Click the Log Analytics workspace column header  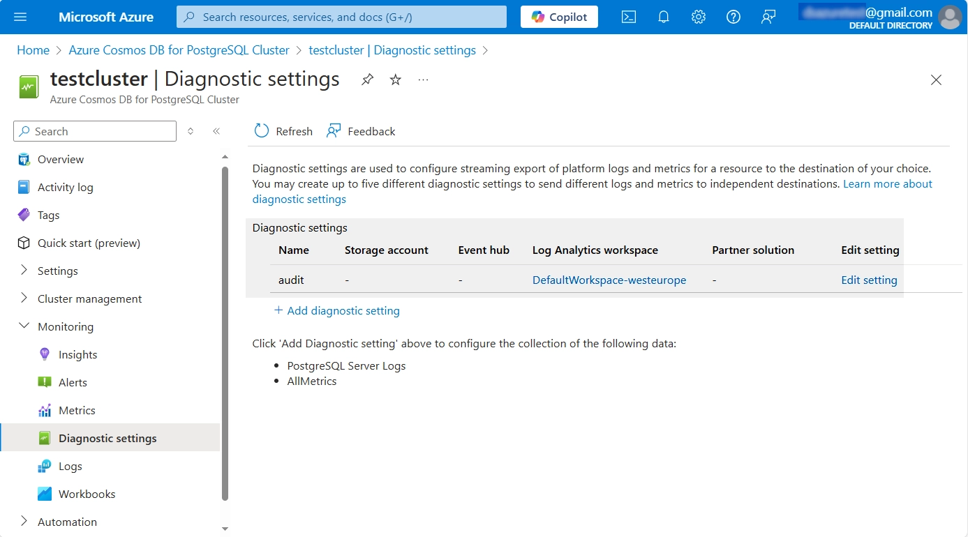595,250
